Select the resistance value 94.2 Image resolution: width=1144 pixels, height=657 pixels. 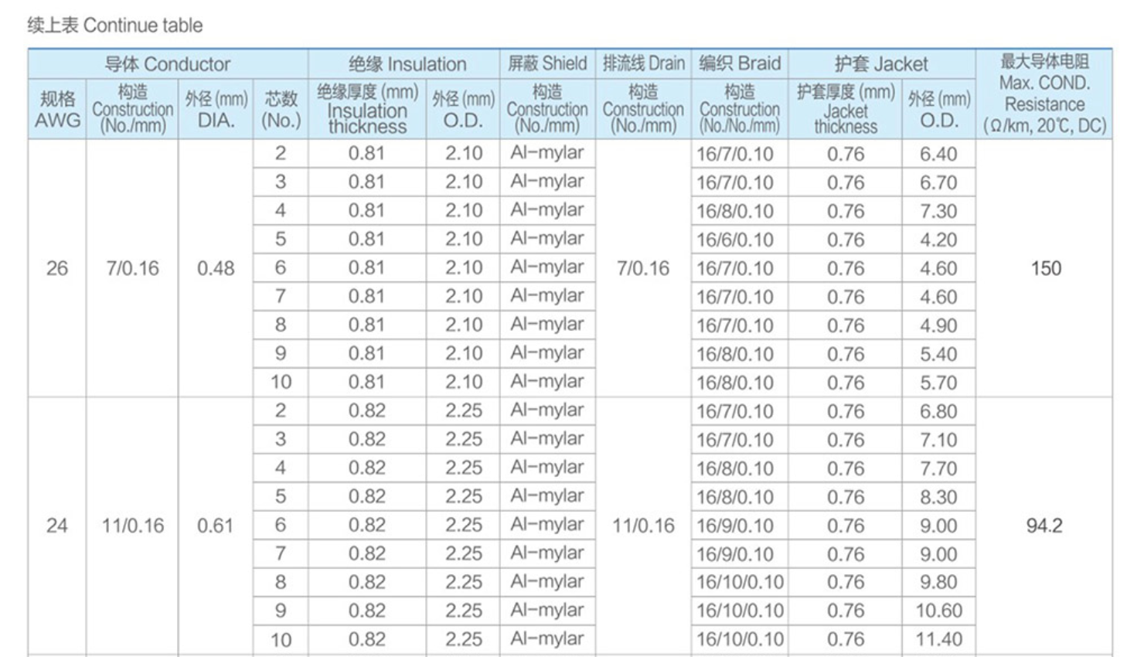tap(1044, 526)
